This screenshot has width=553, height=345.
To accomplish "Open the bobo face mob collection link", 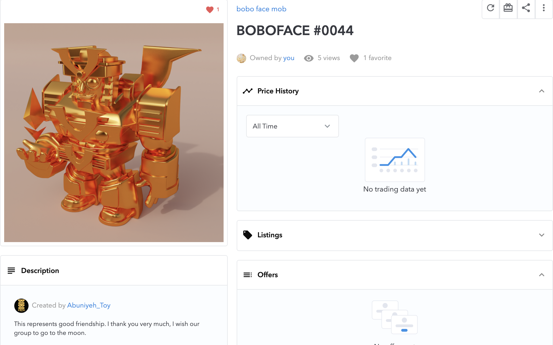I will pyautogui.click(x=261, y=9).
